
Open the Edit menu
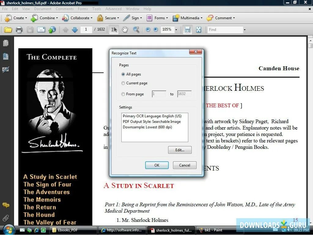click(15, 9)
